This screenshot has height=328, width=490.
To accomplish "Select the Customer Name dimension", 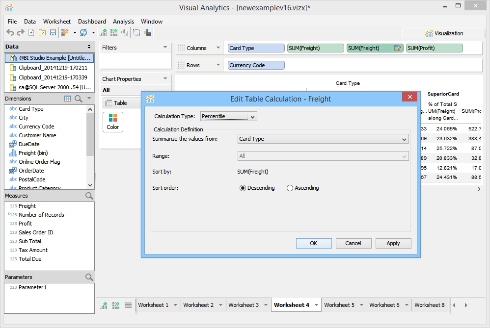I will (x=37, y=135).
